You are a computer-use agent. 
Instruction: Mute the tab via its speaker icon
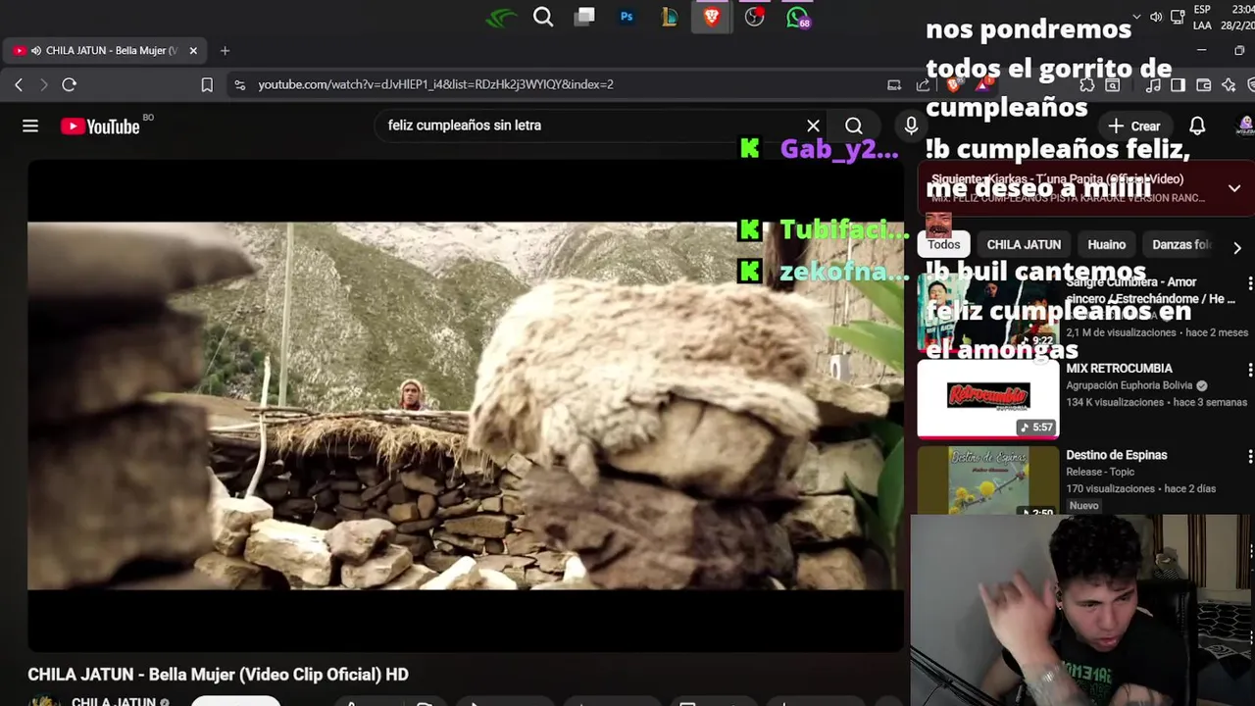tap(36, 50)
